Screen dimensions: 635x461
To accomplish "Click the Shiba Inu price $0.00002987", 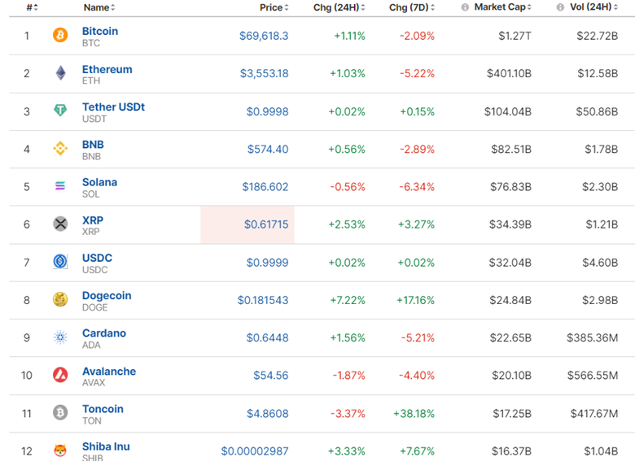I will (255, 451).
